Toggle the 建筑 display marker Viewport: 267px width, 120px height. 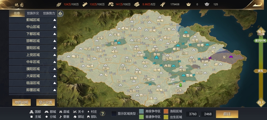click(x=260, y=71)
